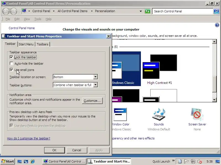The image size is (221, 165).
Task: Click theme list scrollbar up arrow
Action: [x=214, y=42]
